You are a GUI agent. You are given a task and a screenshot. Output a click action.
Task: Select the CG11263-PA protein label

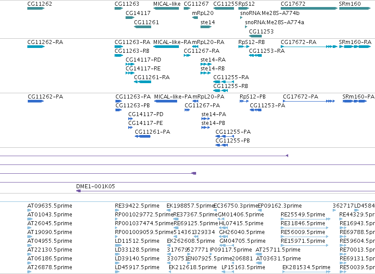pos(133,97)
